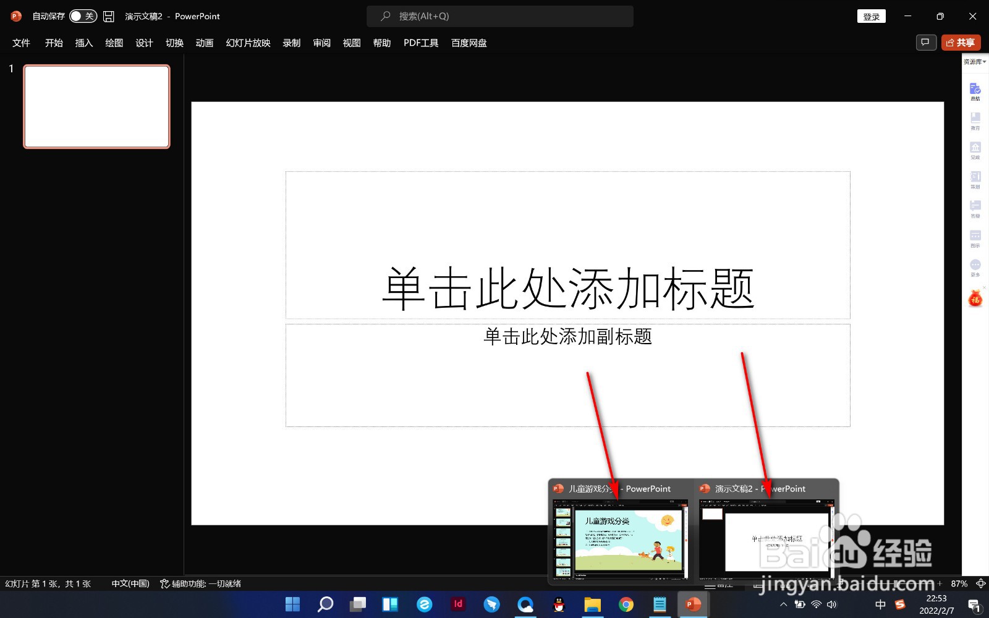Open Windows taskbar search
The width and height of the screenshot is (989, 618).
325,604
